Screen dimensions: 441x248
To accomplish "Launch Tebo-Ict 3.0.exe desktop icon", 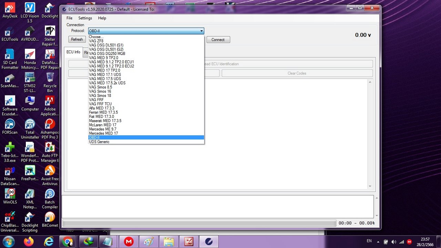I will click(x=10, y=152).
